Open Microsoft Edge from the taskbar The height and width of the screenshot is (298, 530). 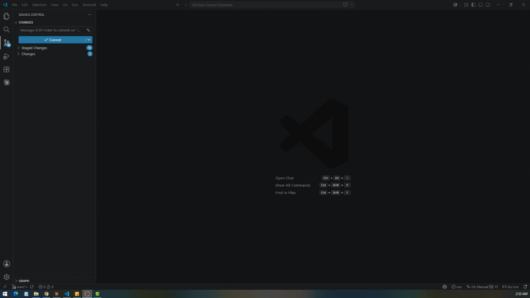(16, 294)
